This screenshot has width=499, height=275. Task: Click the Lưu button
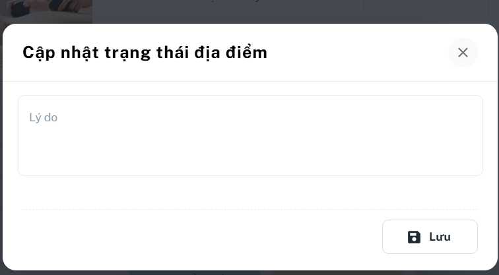pos(430,237)
